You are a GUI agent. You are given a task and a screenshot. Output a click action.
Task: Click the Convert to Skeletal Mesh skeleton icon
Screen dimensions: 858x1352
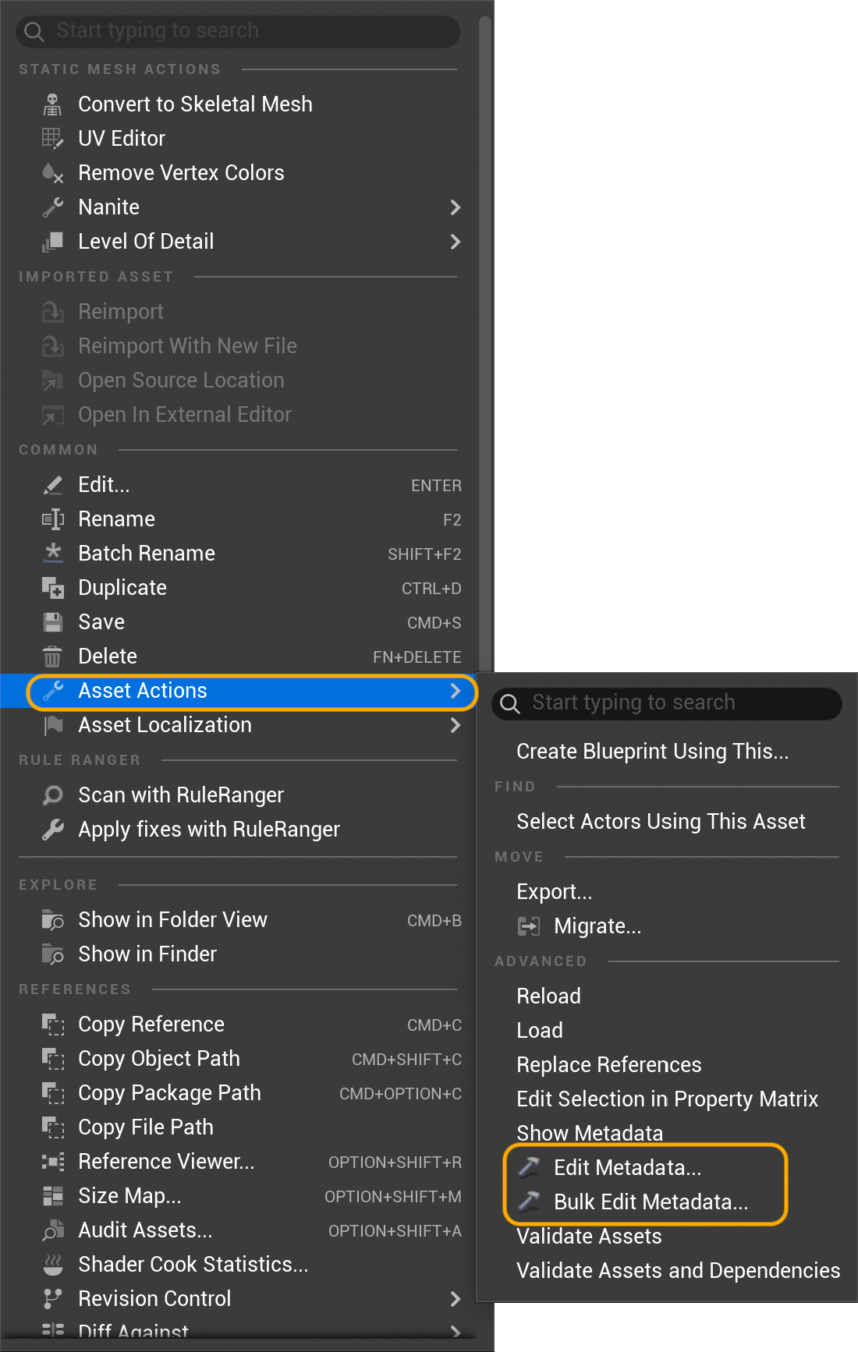(52, 104)
